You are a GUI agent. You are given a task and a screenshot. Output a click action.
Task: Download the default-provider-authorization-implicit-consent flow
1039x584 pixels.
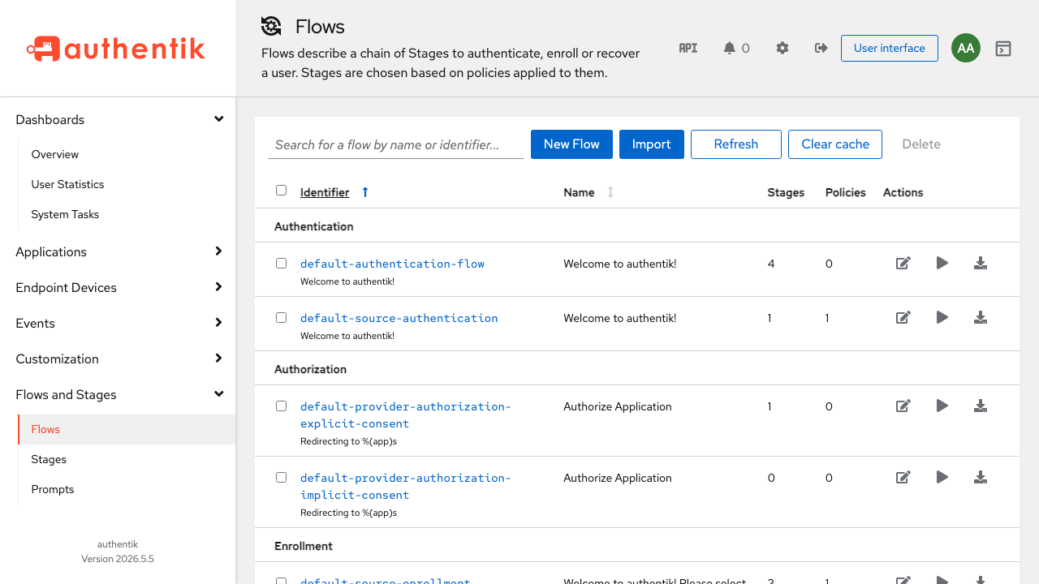coord(981,477)
